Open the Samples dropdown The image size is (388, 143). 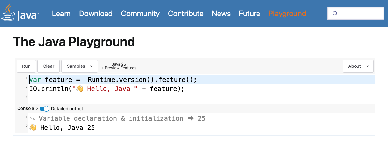(x=80, y=66)
